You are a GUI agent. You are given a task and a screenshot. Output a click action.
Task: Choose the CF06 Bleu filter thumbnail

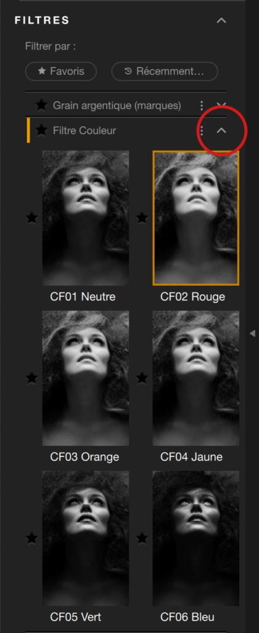tap(195, 538)
